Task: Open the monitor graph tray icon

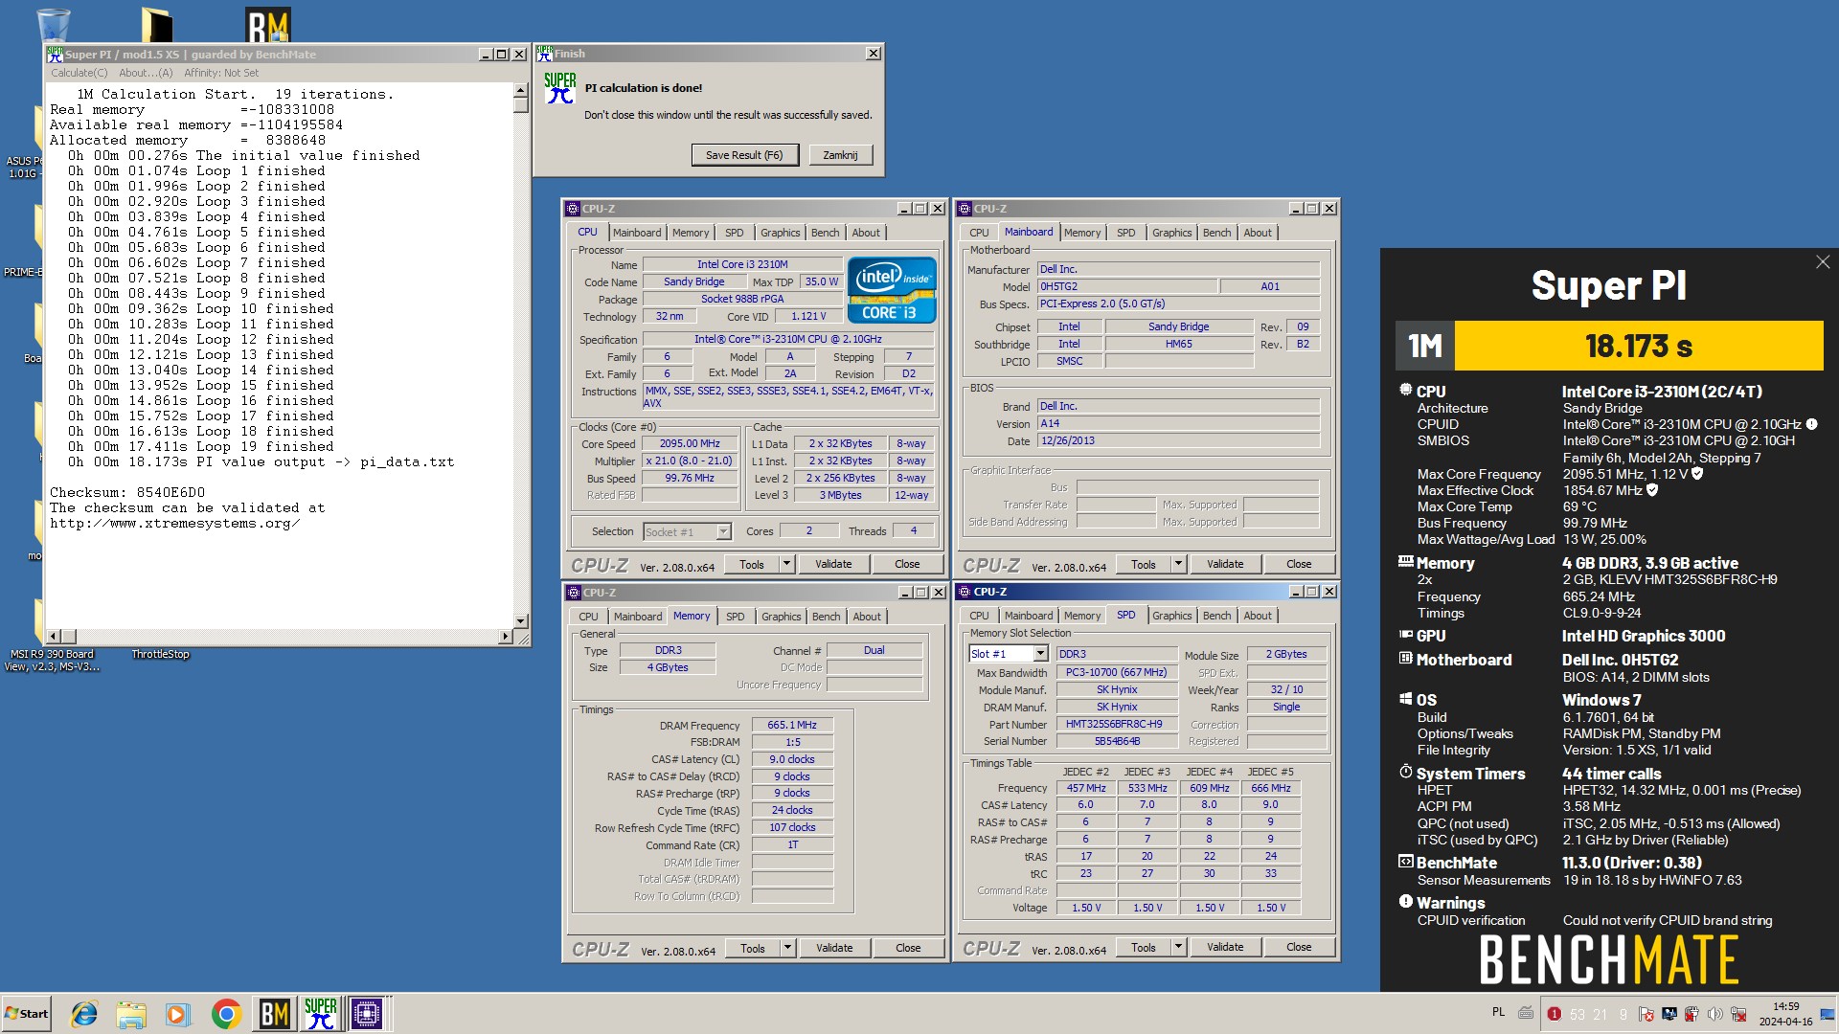Action: tap(1669, 1014)
